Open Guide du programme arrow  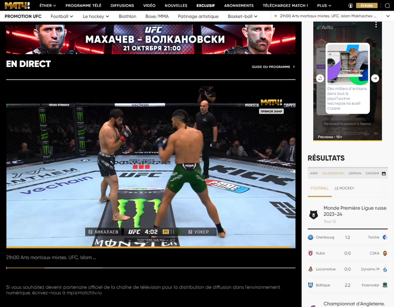pos(294,67)
